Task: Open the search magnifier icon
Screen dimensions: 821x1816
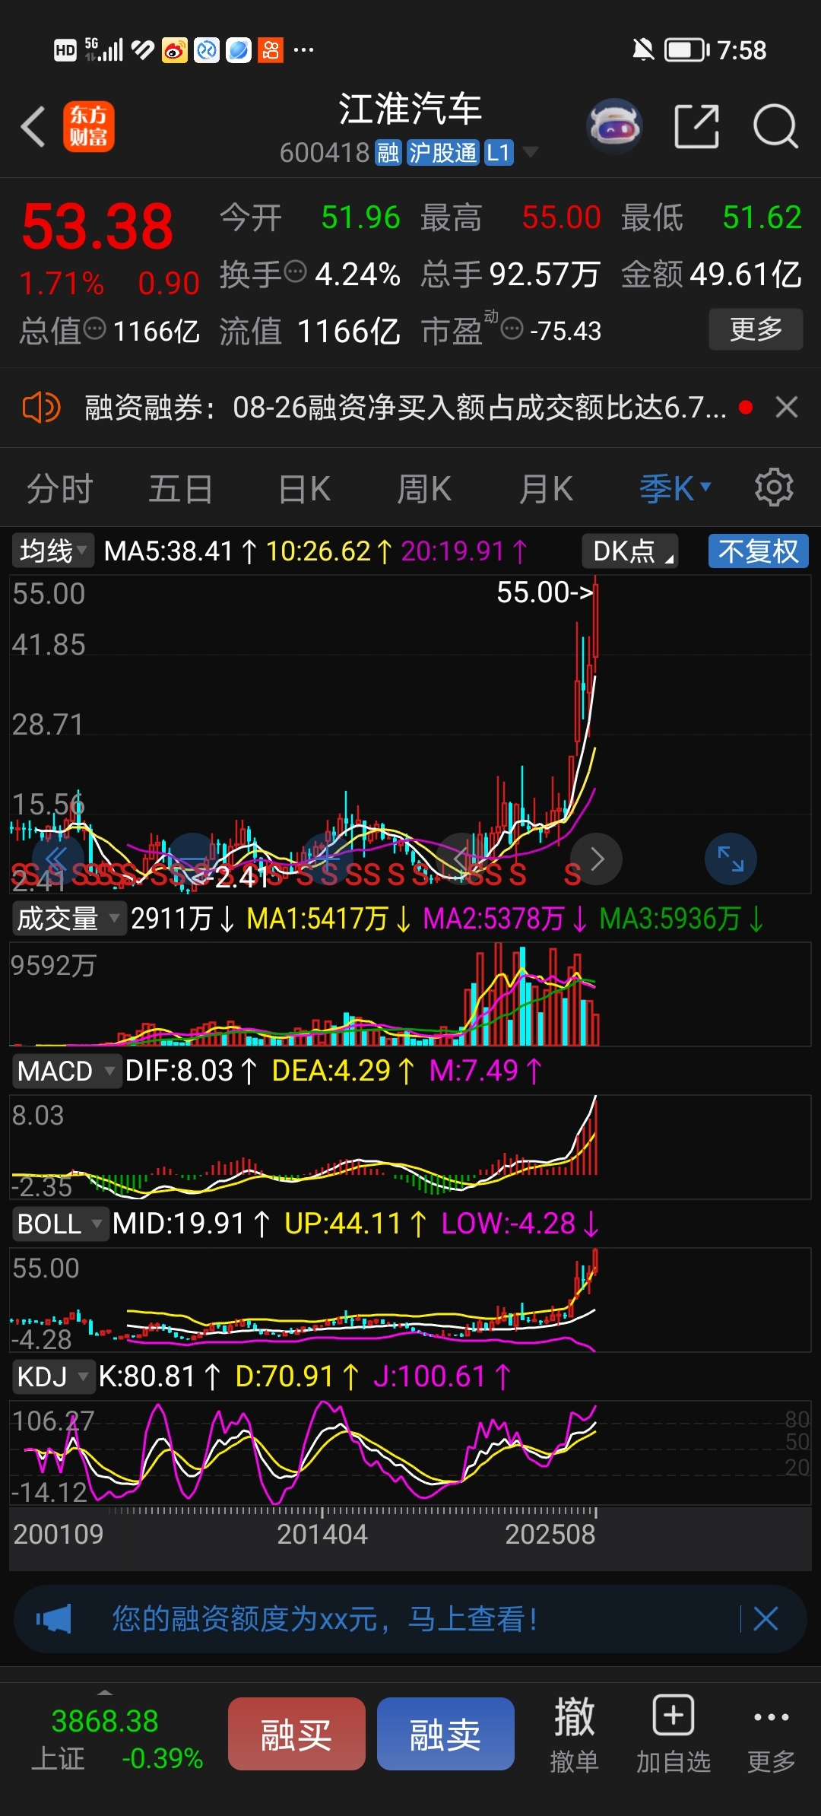Action: pos(775,126)
